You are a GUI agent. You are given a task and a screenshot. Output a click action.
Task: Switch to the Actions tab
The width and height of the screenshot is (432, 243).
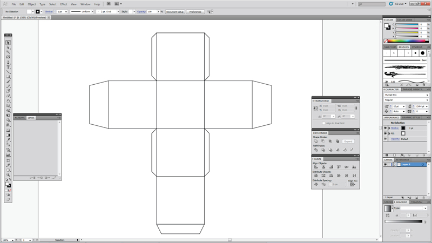coord(20,118)
